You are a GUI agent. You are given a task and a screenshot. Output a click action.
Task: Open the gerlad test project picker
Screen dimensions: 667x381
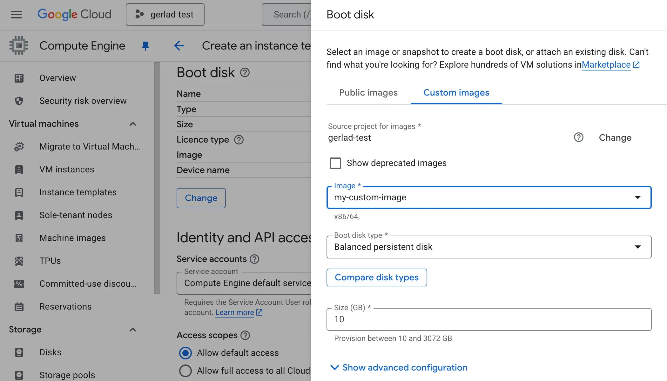coord(165,15)
